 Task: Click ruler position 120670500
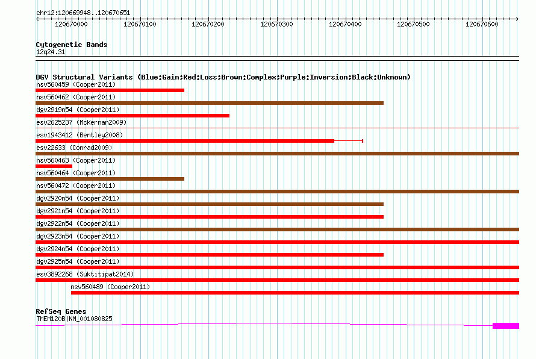(413, 24)
